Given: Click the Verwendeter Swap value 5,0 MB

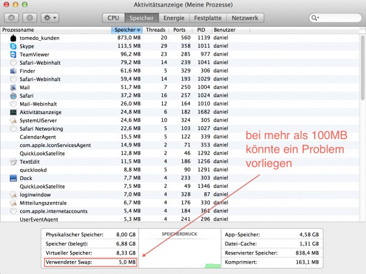Looking at the screenshot, I should [x=127, y=262].
